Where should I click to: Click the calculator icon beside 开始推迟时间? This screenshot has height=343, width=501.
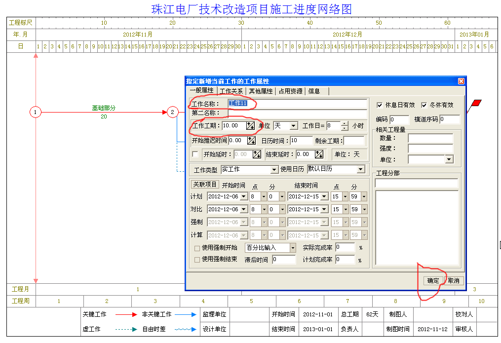[x=251, y=140]
